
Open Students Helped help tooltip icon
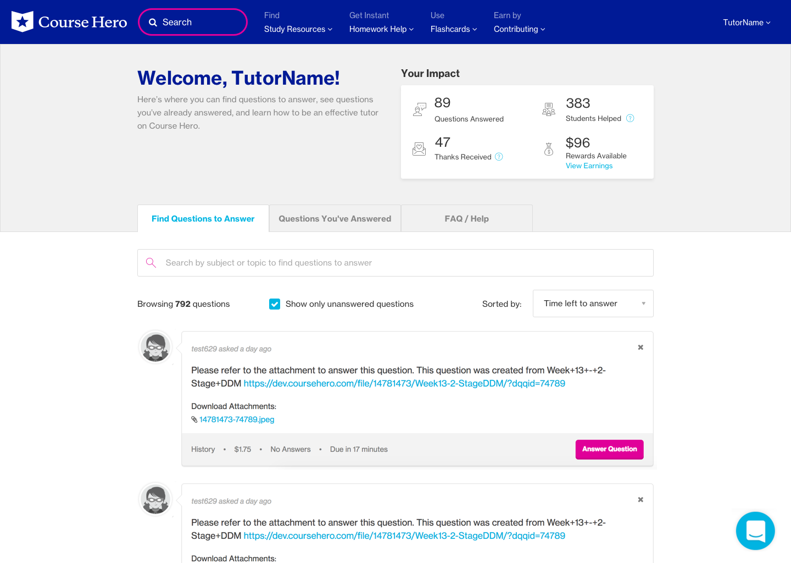coord(630,118)
